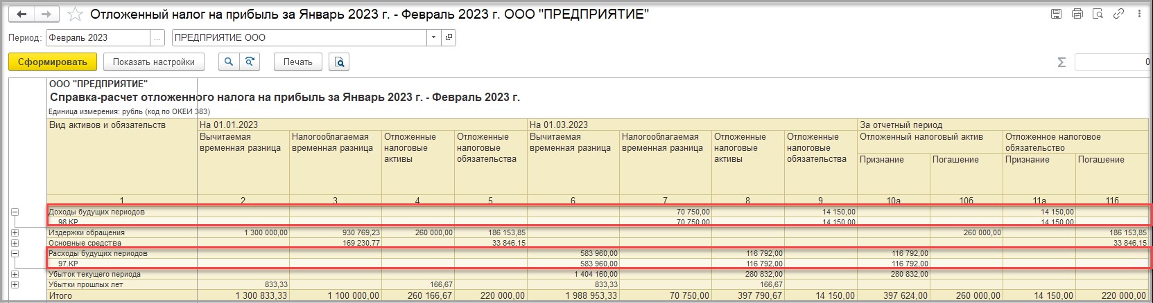The width and height of the screenshot is (1153, 303).
Task: Click the header На 01.01.2023
Action: click(x=229, y=125)
